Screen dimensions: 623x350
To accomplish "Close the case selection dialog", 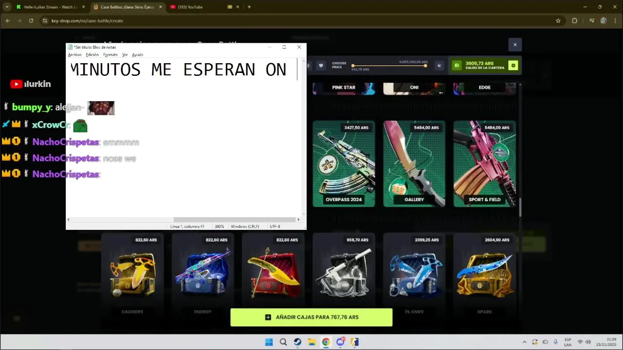I will (x=515, y=45).
